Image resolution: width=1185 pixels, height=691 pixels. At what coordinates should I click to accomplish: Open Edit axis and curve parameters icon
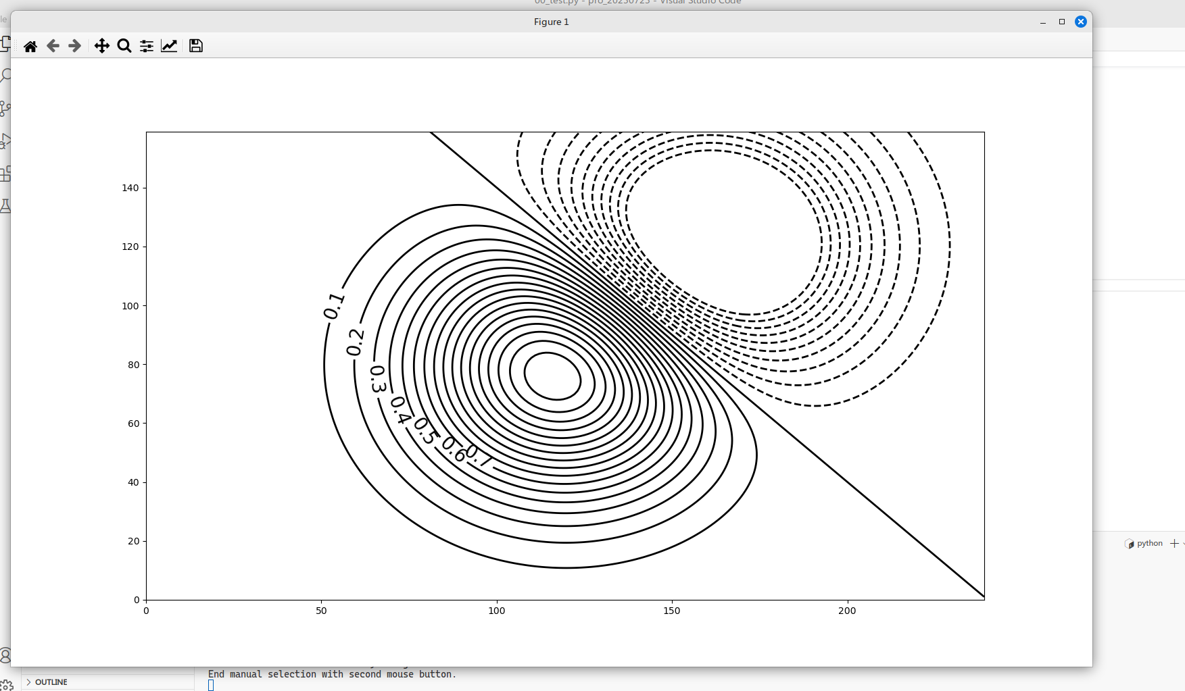pyautogui.click(x=169, y=46)
